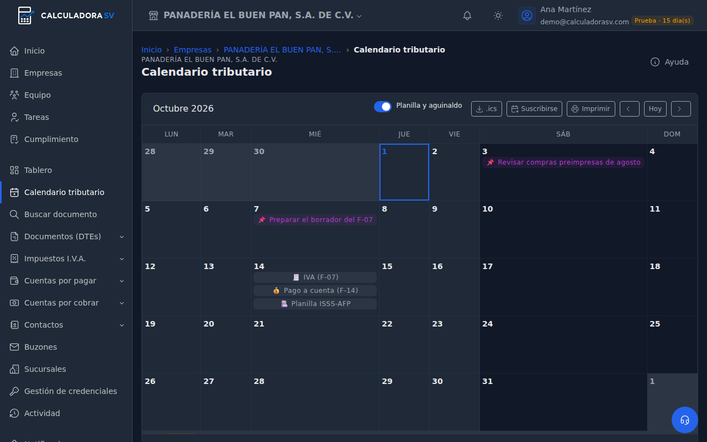The image size is (707, 442).
Task: Click the Buscar documento magnifier icon
Action: (x=14, y=214)
